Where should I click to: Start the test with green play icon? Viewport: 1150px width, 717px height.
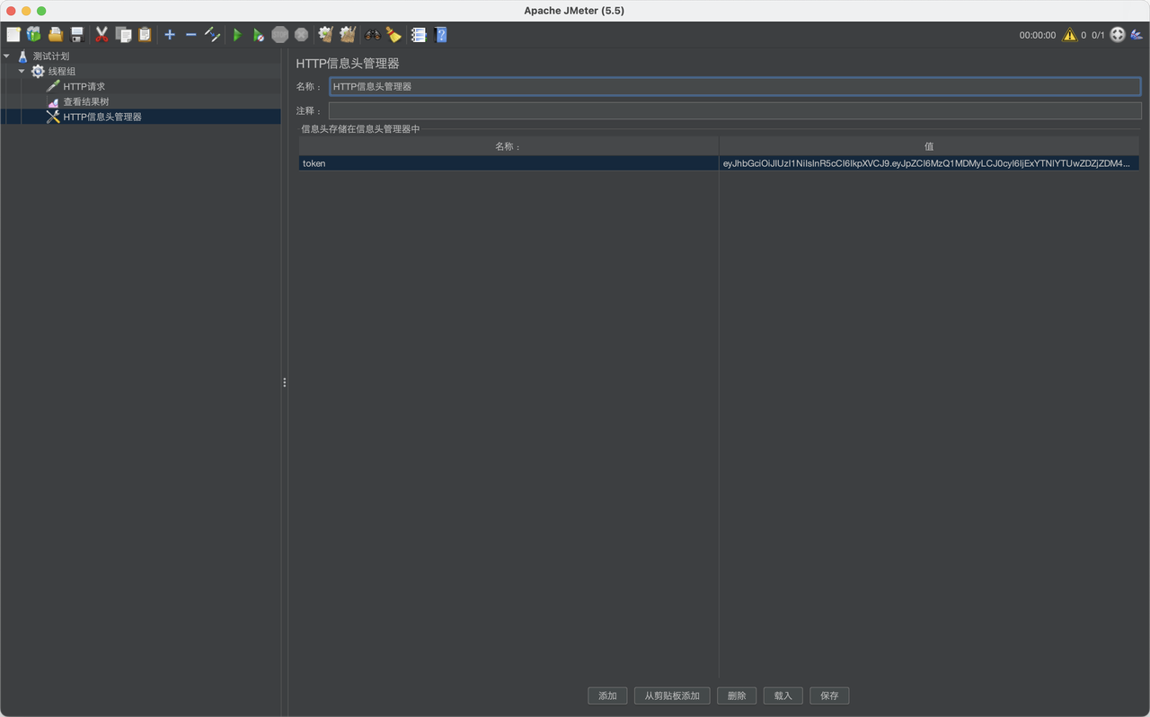click(x=237, y=34)
